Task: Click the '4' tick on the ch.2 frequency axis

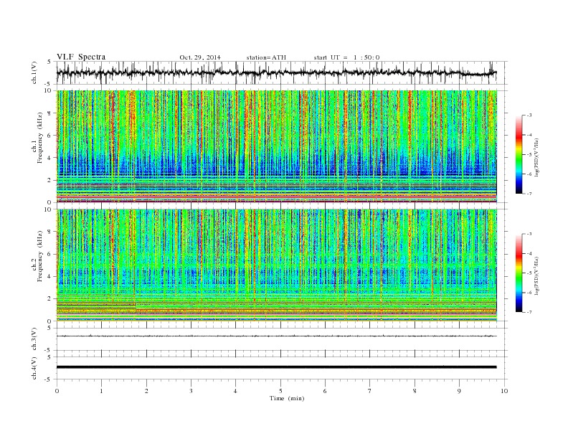Action: [50, 277]
